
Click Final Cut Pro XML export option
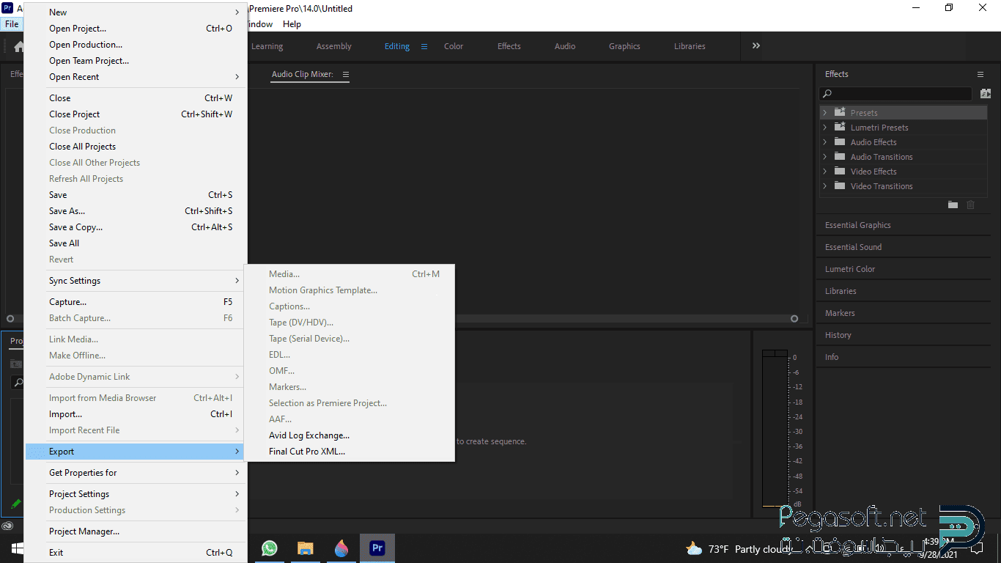350,452
